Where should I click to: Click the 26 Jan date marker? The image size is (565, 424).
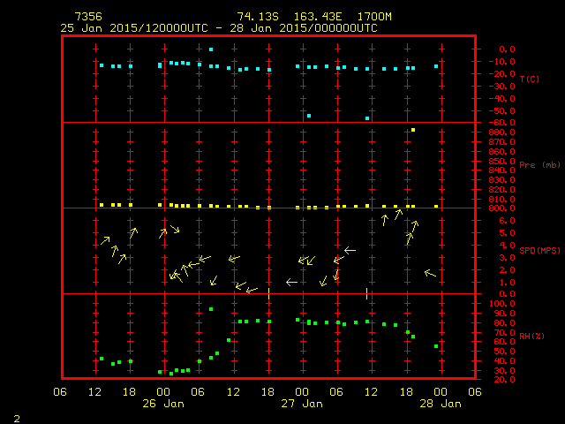click(163, 403)
